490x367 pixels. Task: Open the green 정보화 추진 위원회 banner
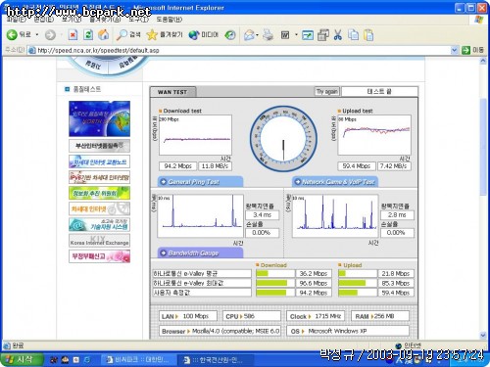pyautogui.click(x=99, y=193)
